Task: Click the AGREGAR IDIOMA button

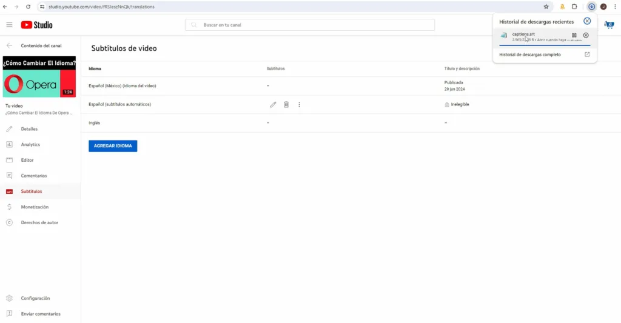Action: coord(113,146)
